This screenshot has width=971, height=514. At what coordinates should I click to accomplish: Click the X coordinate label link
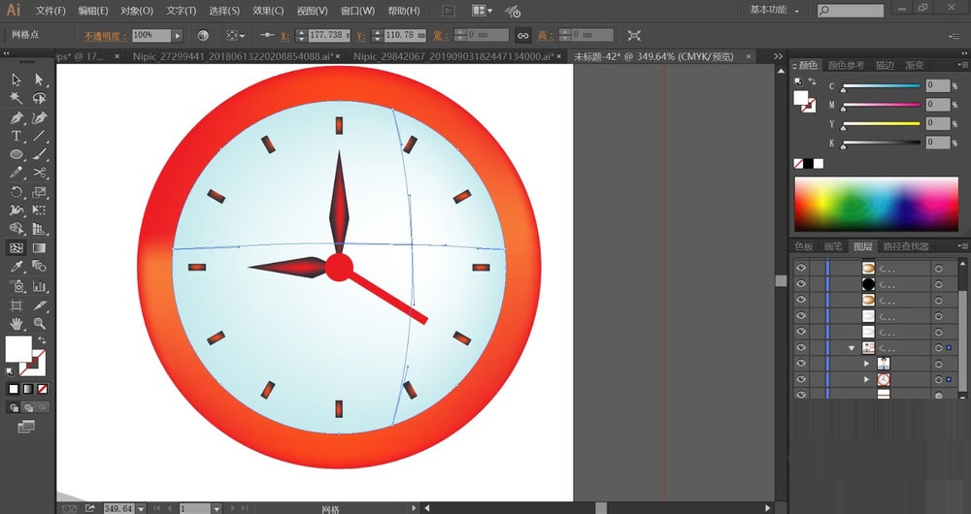pyautogui.click(x=285, y=36)
